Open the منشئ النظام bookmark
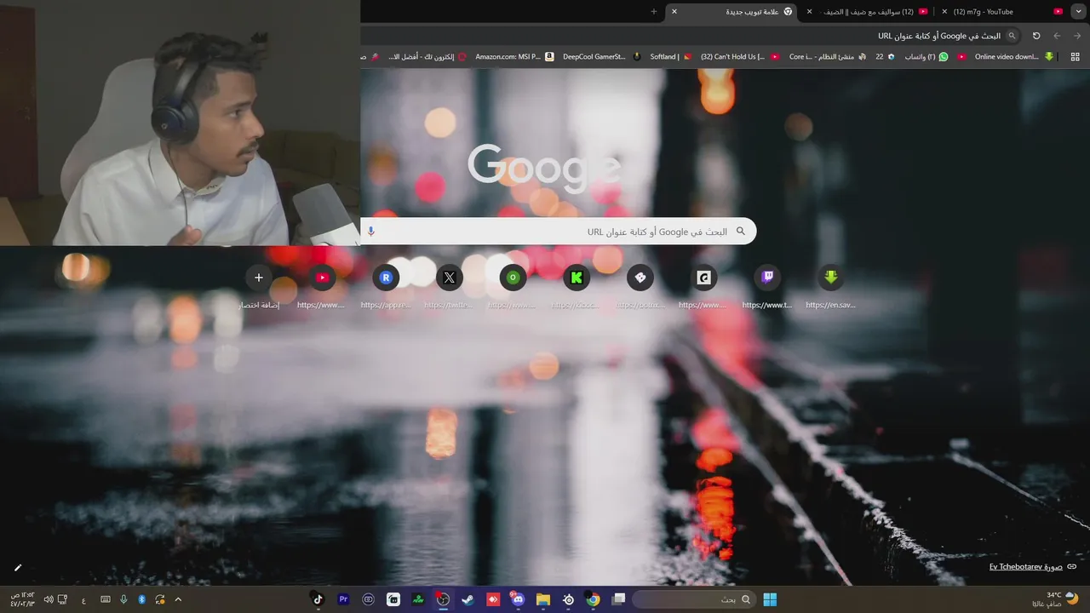Viewport: 1090px width, 613px height. (x=828, y=57)
